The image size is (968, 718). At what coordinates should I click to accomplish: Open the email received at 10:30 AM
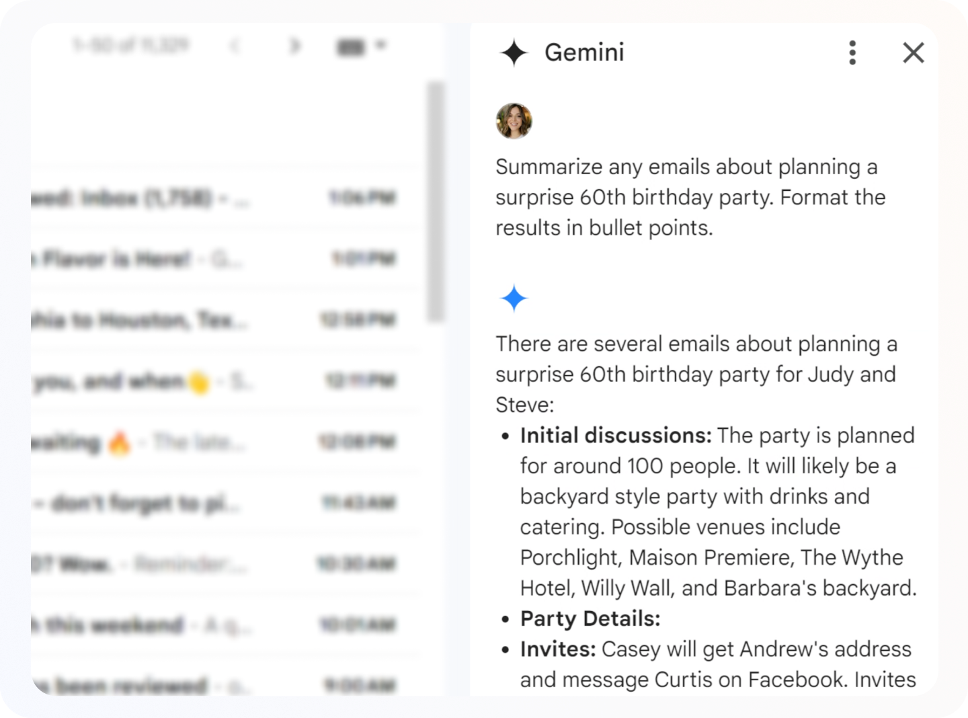[x=225, y=563]
